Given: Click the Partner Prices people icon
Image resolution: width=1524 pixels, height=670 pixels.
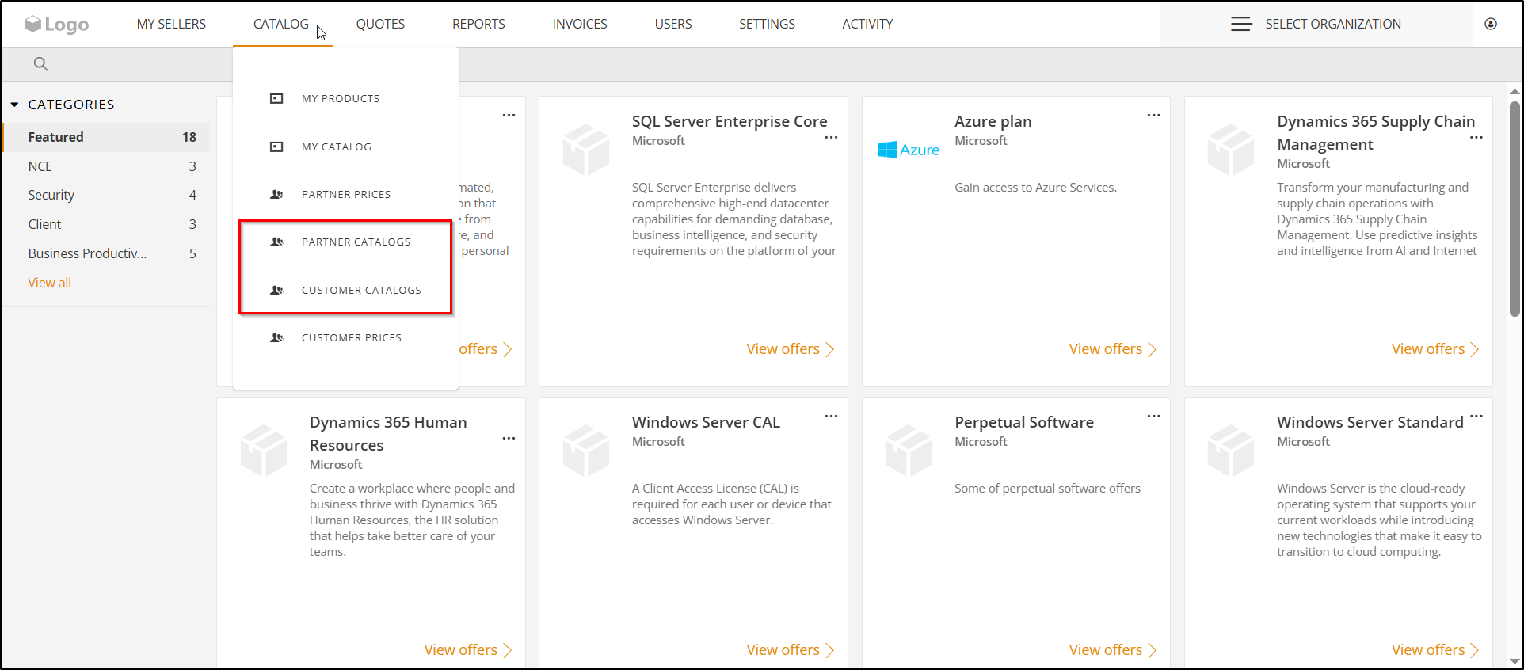Looking at the screenshot, I should pyautogui.click(x=276, y=194).
